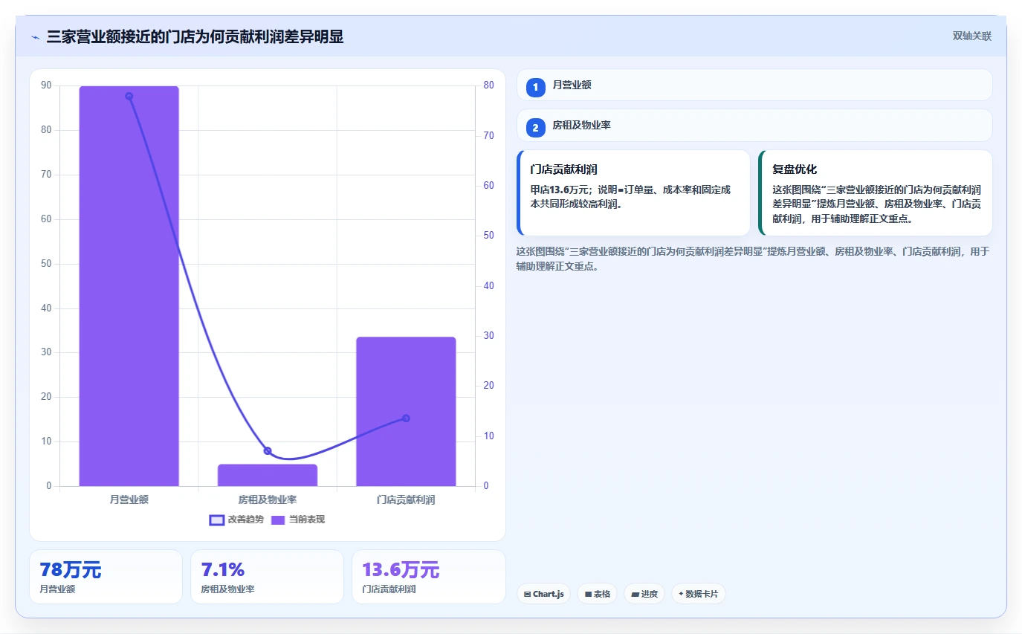Image resolution: width=1022 pixels, height=634 pixels.
Task: Click the trend line point above 门店贡献利润
Action: [406, 418]
